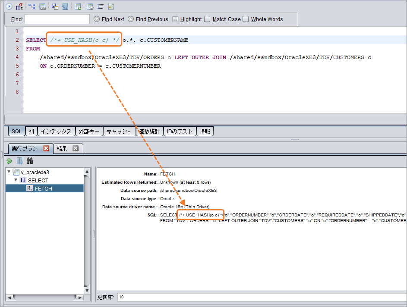Open the キャッシュ tab

point(119,132)
